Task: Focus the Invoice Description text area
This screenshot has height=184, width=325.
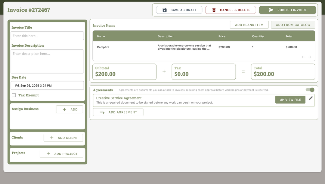Action: click(47, 61)
